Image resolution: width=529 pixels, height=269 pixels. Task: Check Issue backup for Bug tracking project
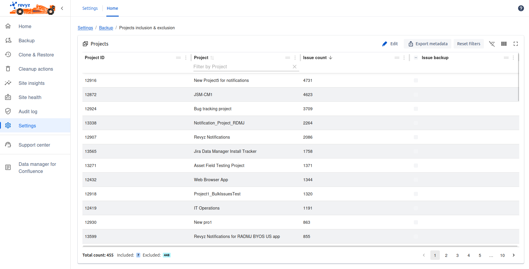tap(416, 109)
